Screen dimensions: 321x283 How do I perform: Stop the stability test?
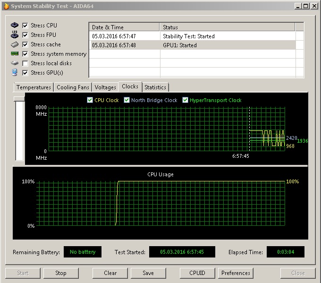[x=61, y=273]
